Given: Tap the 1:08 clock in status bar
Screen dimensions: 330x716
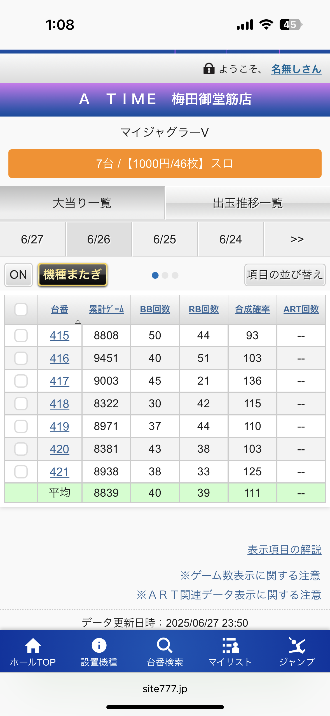Looking at the screenshot, I should (x=60, y=25).
